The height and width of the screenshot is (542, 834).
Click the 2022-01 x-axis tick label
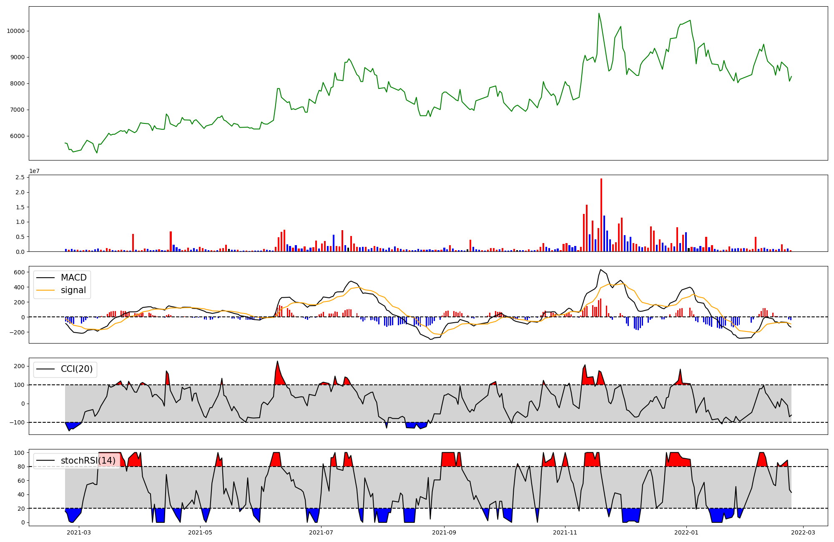point(686,532)
